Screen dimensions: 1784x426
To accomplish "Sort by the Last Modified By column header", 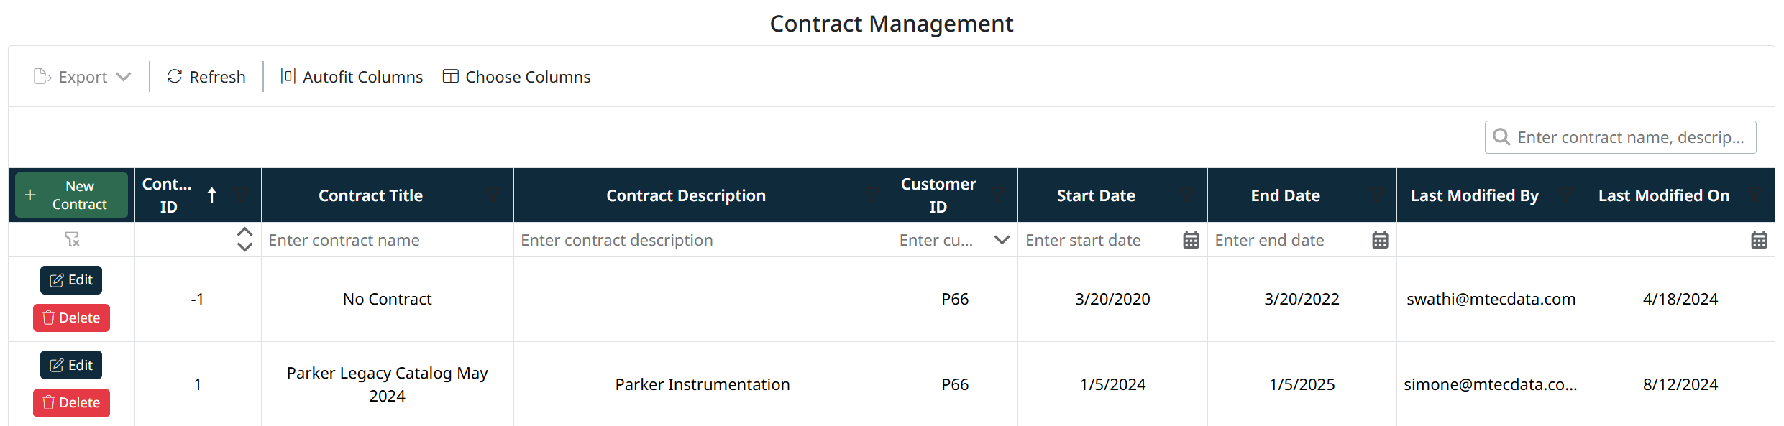I will pos(1474,195).
